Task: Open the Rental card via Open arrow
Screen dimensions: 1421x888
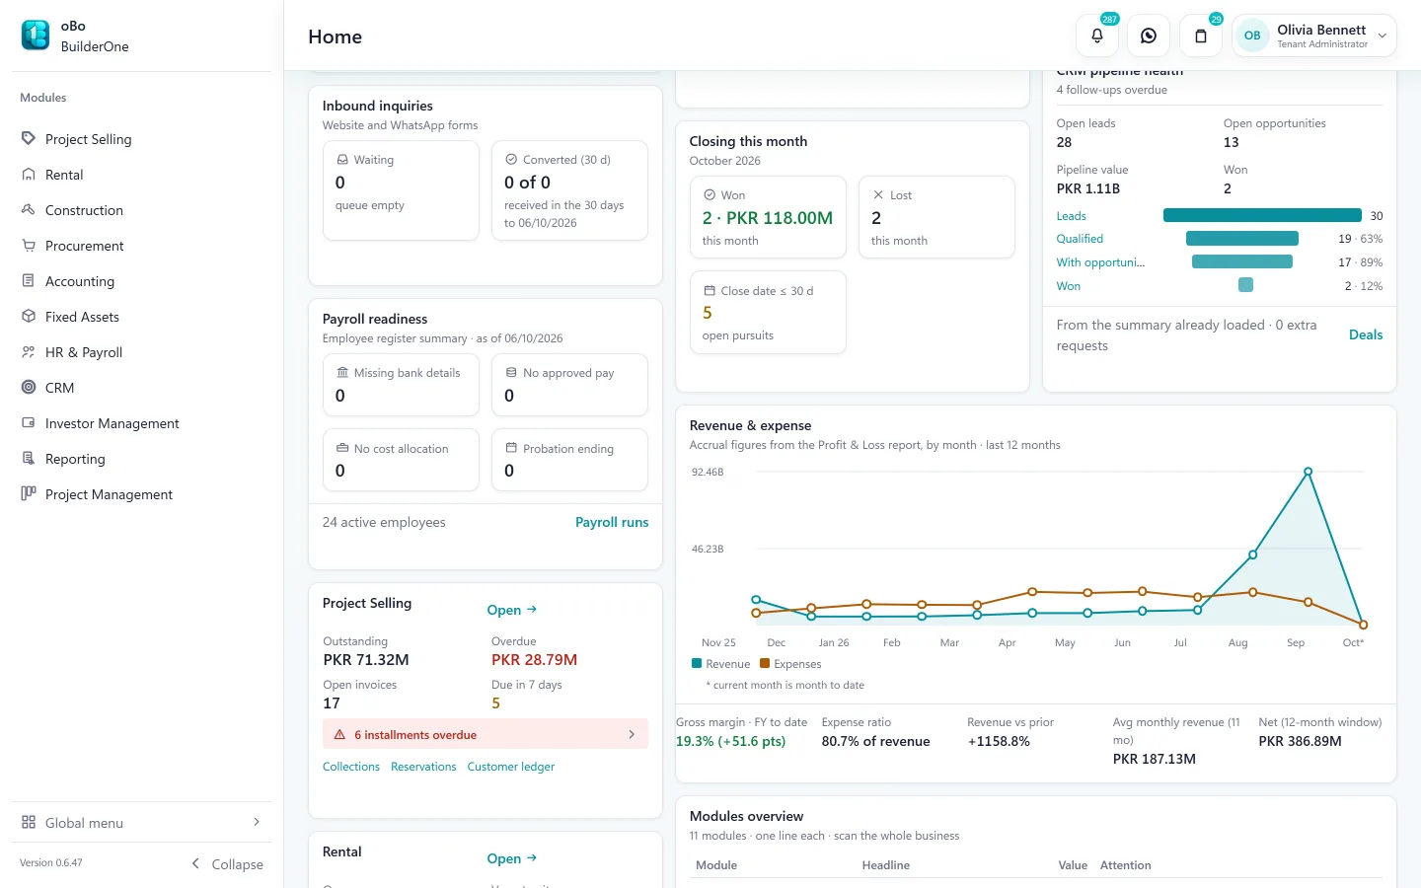Action: coord(512,858)
